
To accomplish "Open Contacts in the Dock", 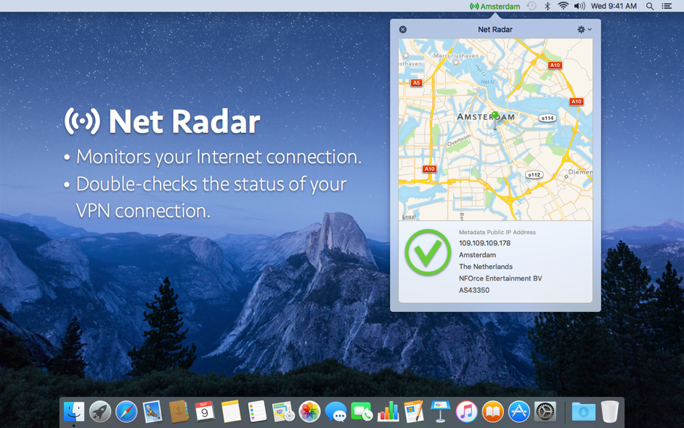I will [x=179, y=411].
